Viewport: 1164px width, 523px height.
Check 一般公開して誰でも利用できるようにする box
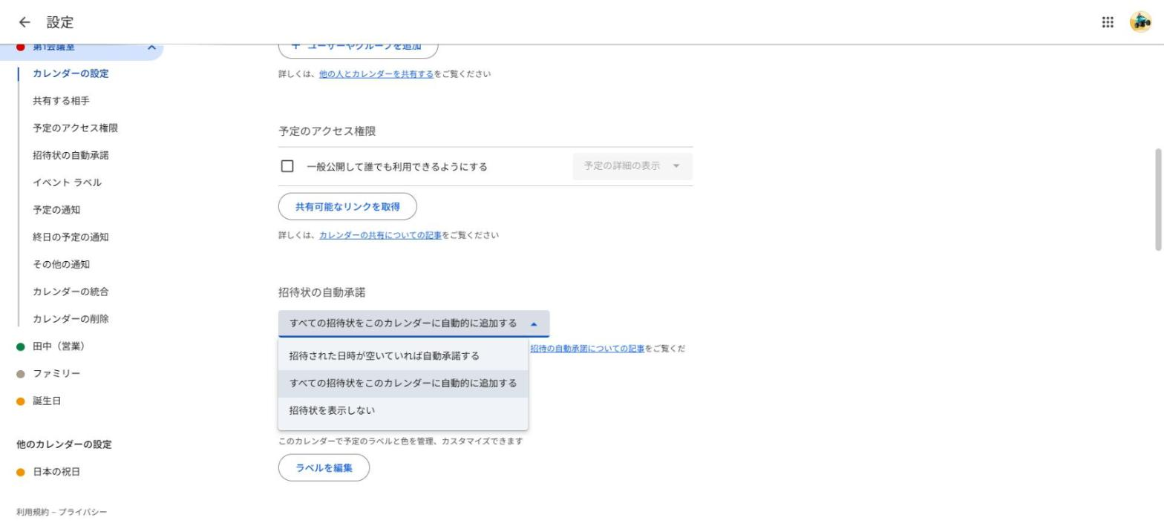pyautogui.click(x=287, y=166)
